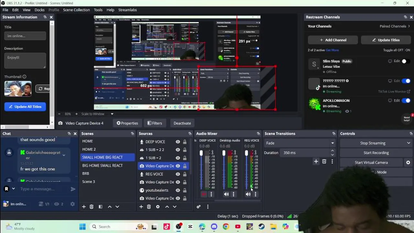Open scene filters icon in Scenes toolbar
This screenshot has width=414, height=233.
coord(100,206)
